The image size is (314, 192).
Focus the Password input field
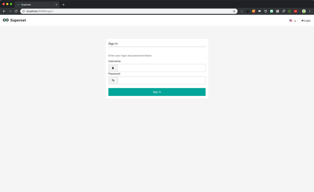click(162, 80)
